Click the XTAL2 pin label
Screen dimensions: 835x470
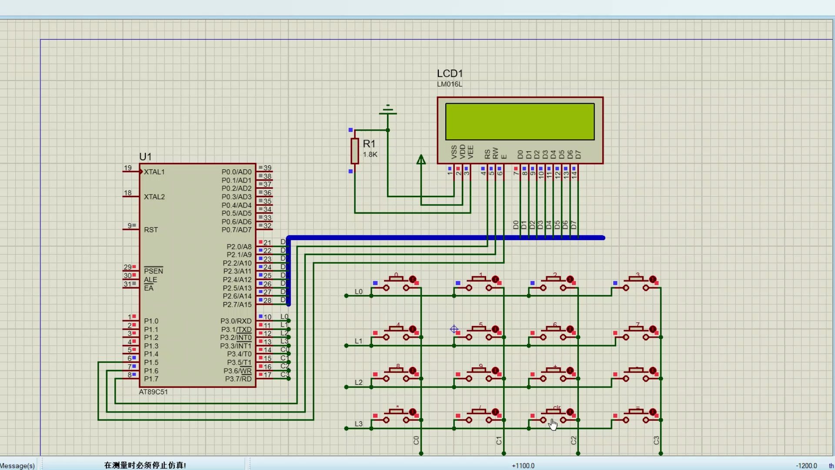pyautogui.click(x=154, y=197)
